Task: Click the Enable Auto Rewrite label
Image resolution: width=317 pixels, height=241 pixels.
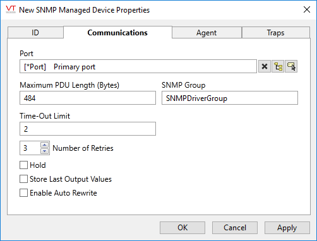Action: click(x=63, y=193)
